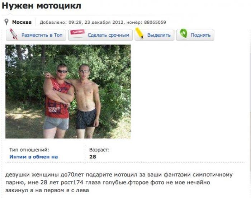Viewport: 251px width, 198px height.
Task: Click the location pin icon beside Москва
Action: click(x=6, y=22)
